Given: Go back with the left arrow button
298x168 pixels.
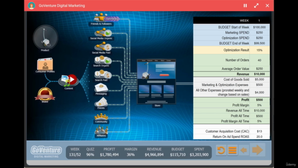Looking at the screenshot, I should click(x=244, y=150).
